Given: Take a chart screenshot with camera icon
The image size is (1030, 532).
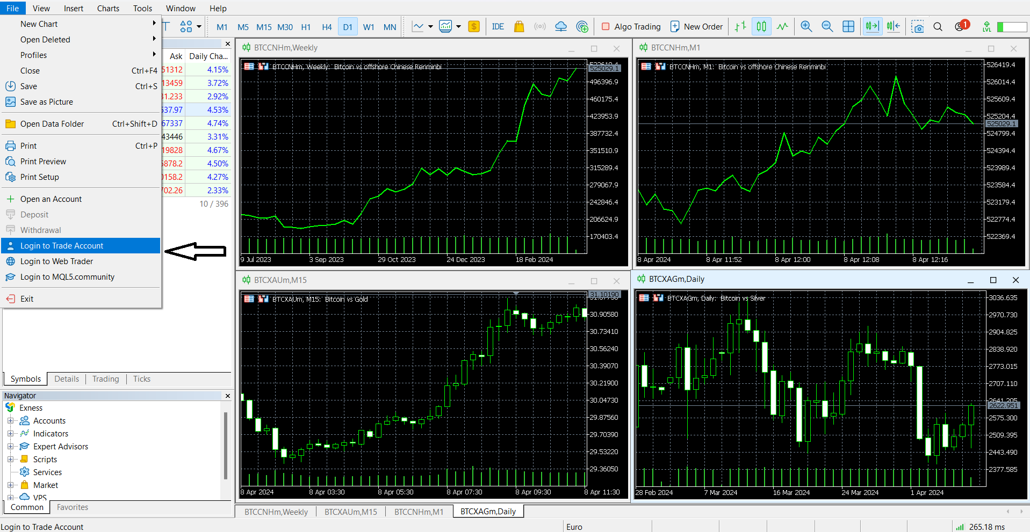Looking at the screenshot, I should pos(917,26).
